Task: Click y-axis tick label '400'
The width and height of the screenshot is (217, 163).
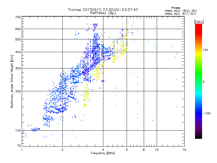Action: click(x=18, y=52)
